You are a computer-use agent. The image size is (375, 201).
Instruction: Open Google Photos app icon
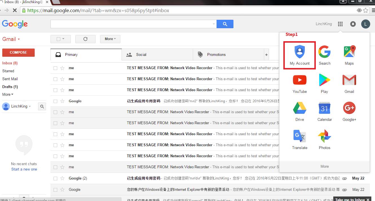324,139
